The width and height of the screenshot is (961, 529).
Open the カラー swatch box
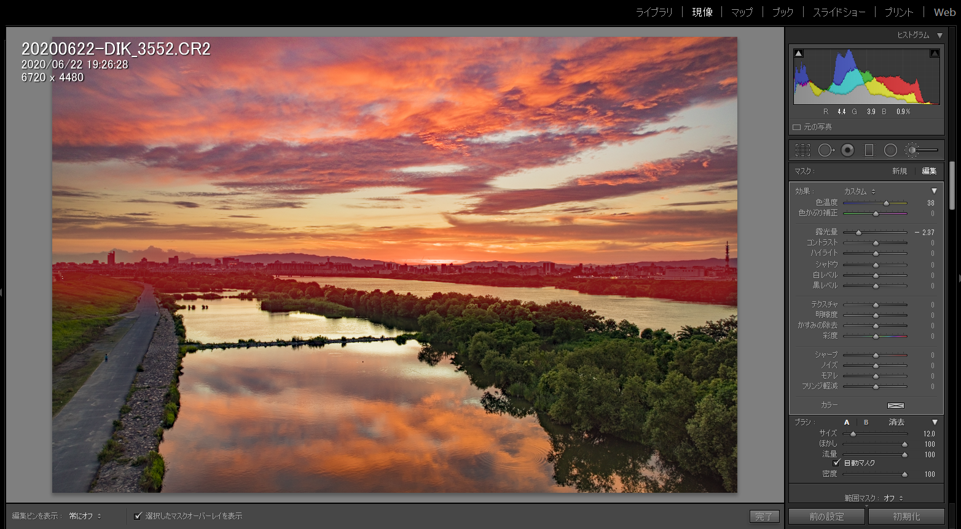click(896, 406)
